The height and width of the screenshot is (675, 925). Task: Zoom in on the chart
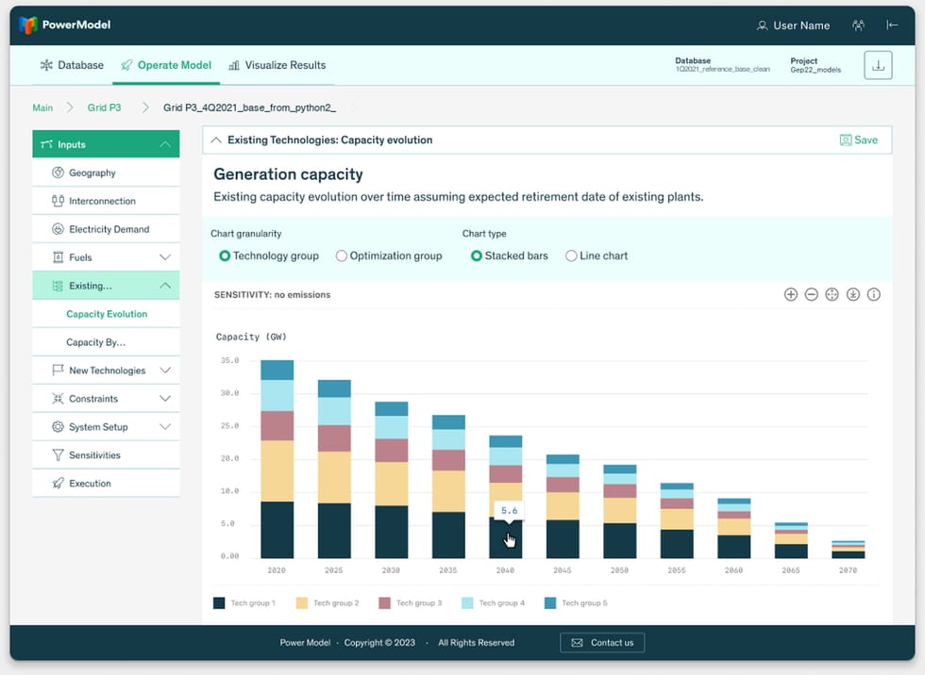(x=791, y=294)
